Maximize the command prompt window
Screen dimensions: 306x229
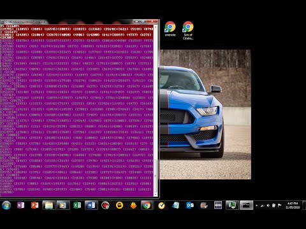pyautogui.click(x=143, y=22)
